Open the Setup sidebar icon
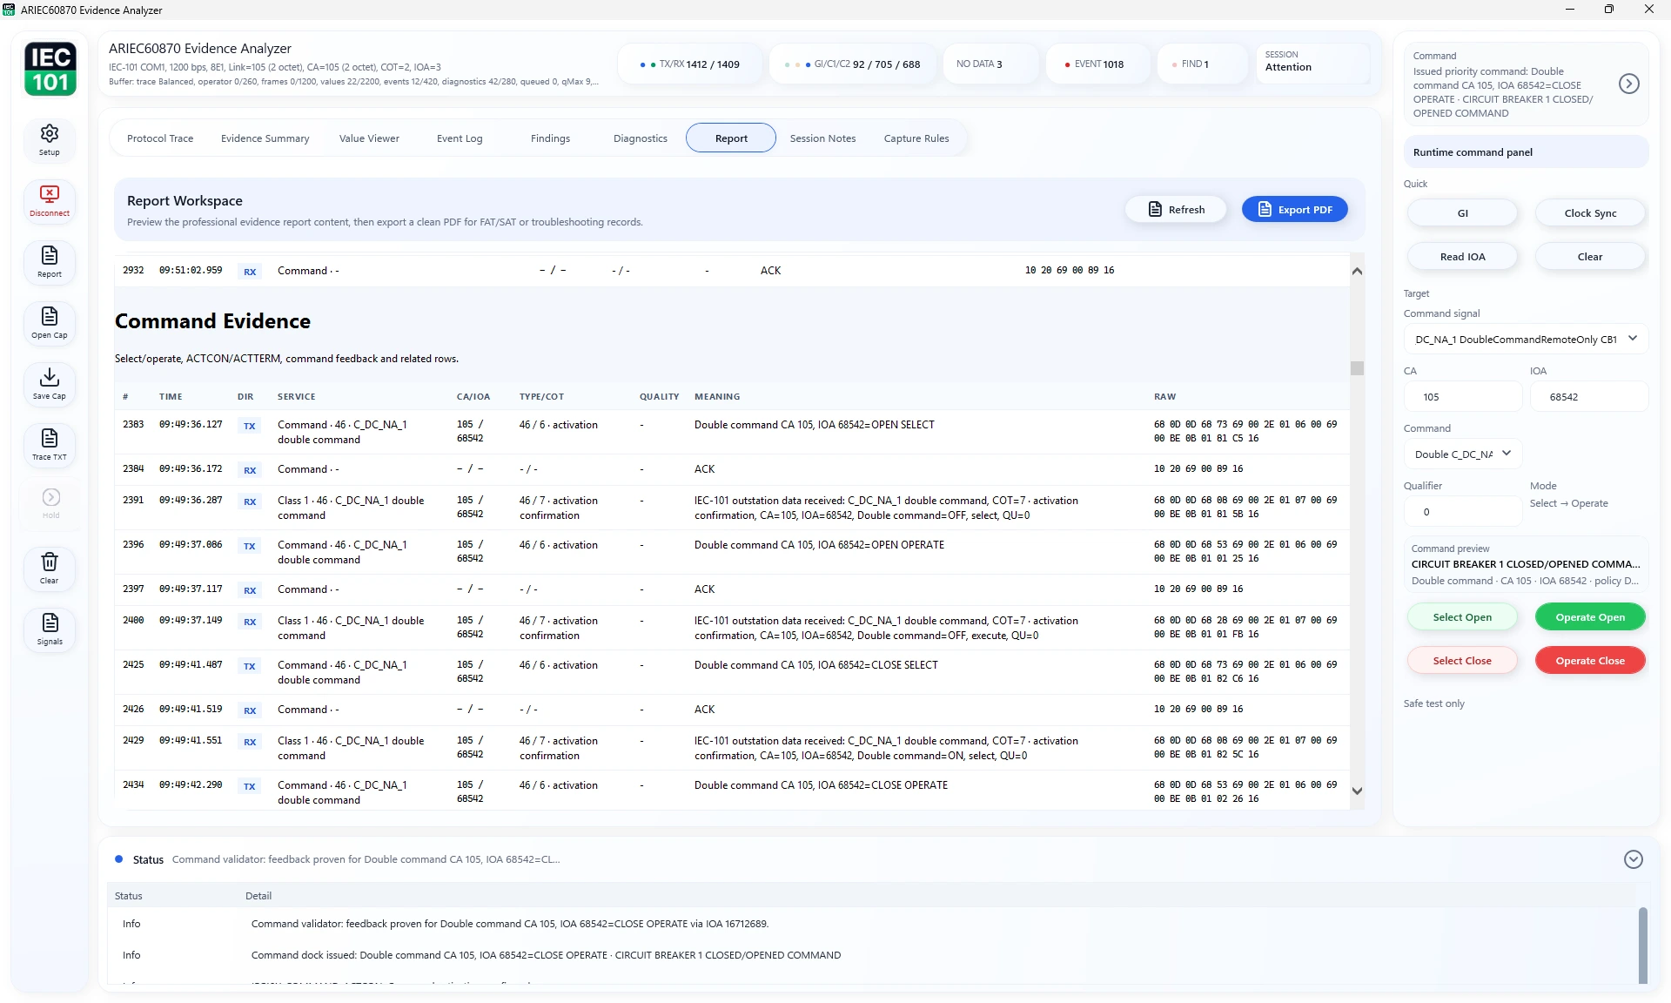Screen dimensions: 1671x1003 (x=50, y=140)
